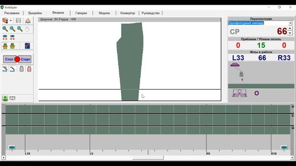Click the first carriage arrows icon
The height and width of the screenshot is (166, 296).
[5, 37]
